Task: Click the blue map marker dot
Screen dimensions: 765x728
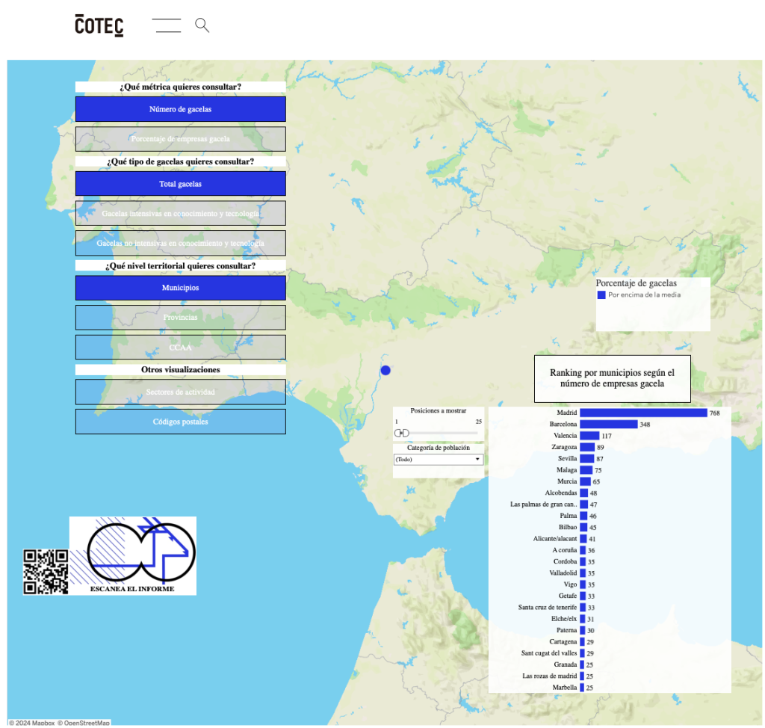Action: (385, 370)
